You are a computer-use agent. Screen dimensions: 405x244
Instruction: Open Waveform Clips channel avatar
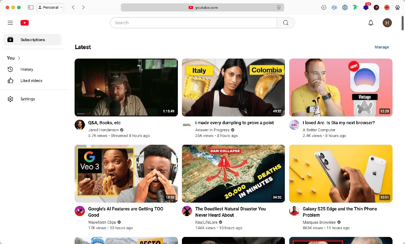[80, 211]
